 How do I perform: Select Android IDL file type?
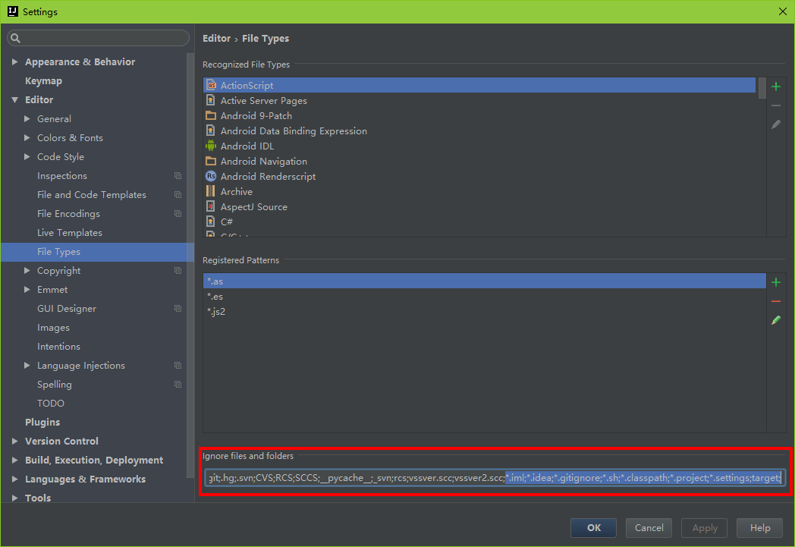pos(247,146)
